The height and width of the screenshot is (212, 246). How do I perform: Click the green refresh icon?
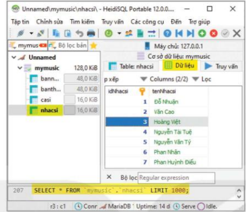coord(109,33)
